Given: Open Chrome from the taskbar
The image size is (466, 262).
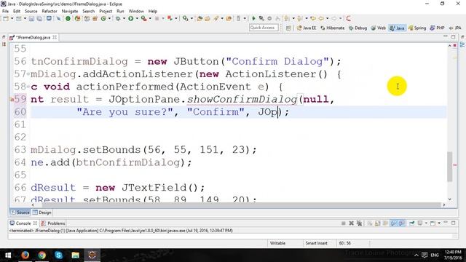Looking at the screenshot, I should 42,255.
